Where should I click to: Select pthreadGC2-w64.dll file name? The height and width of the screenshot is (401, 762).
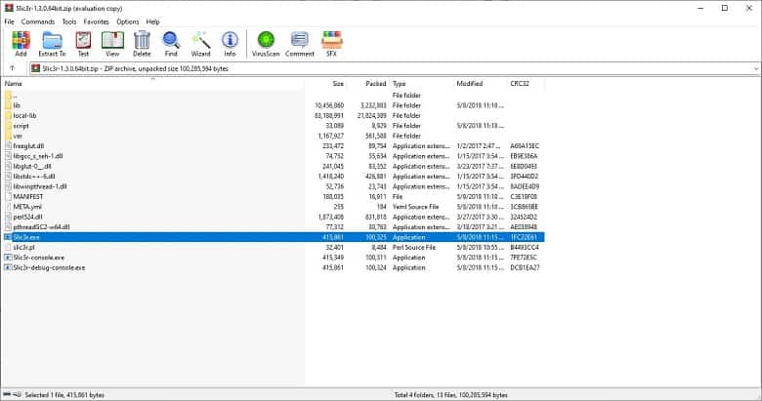41,227
